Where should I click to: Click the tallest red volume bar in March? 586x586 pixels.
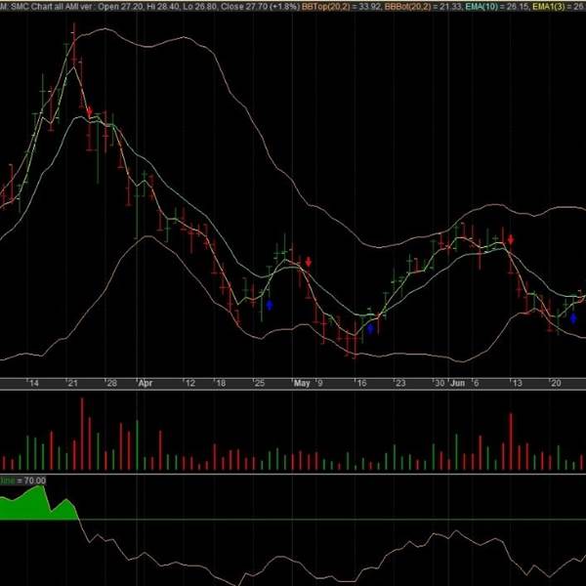point(82,434)
